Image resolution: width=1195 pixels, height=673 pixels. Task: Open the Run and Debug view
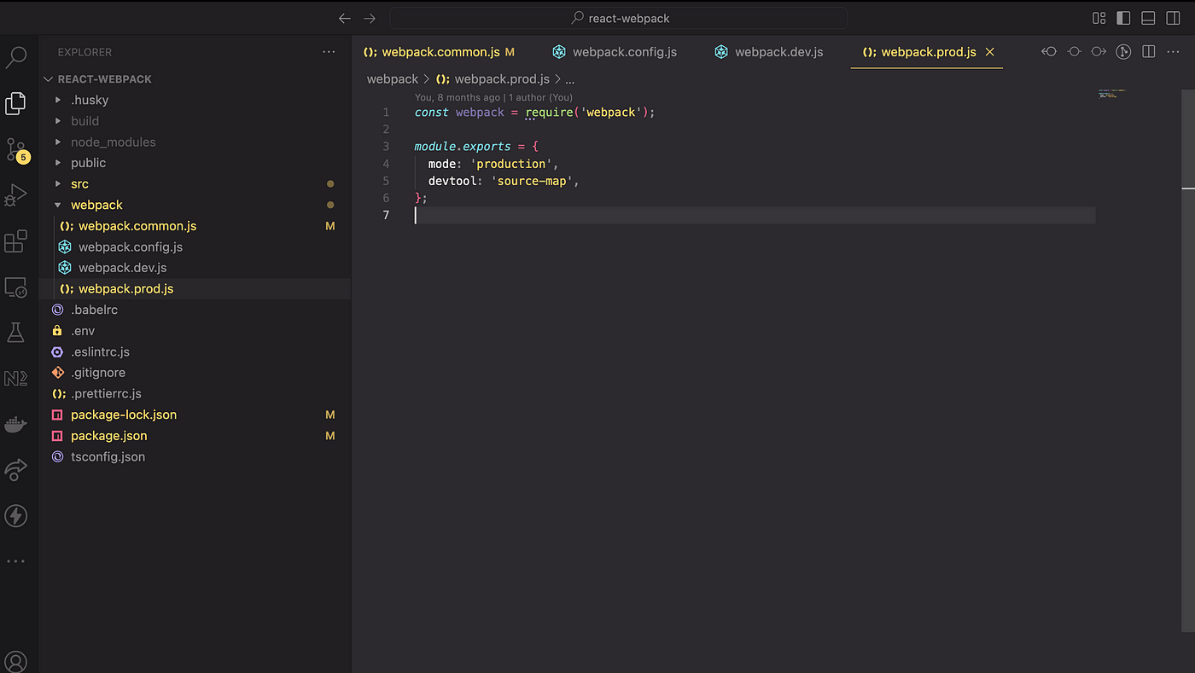pyautogui.click(x=16, y=195)
